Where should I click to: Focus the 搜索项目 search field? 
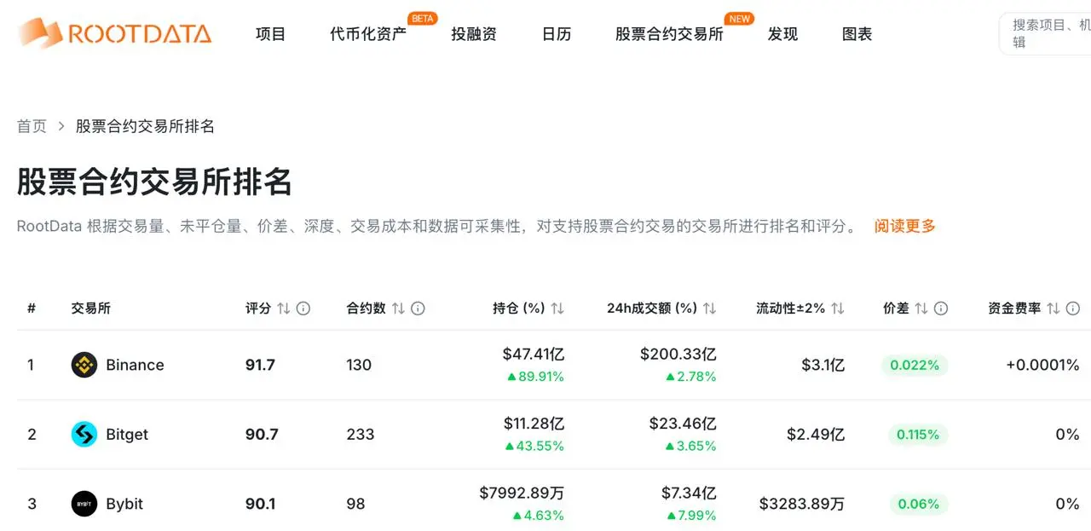click(x=1045, y=34)
